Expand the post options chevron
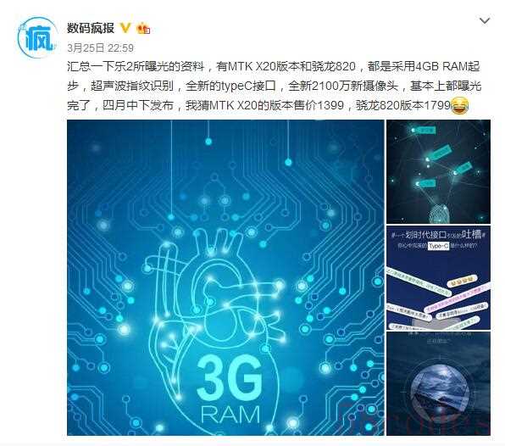This screenshot has width=505, height=446. (x=485, y=21)
